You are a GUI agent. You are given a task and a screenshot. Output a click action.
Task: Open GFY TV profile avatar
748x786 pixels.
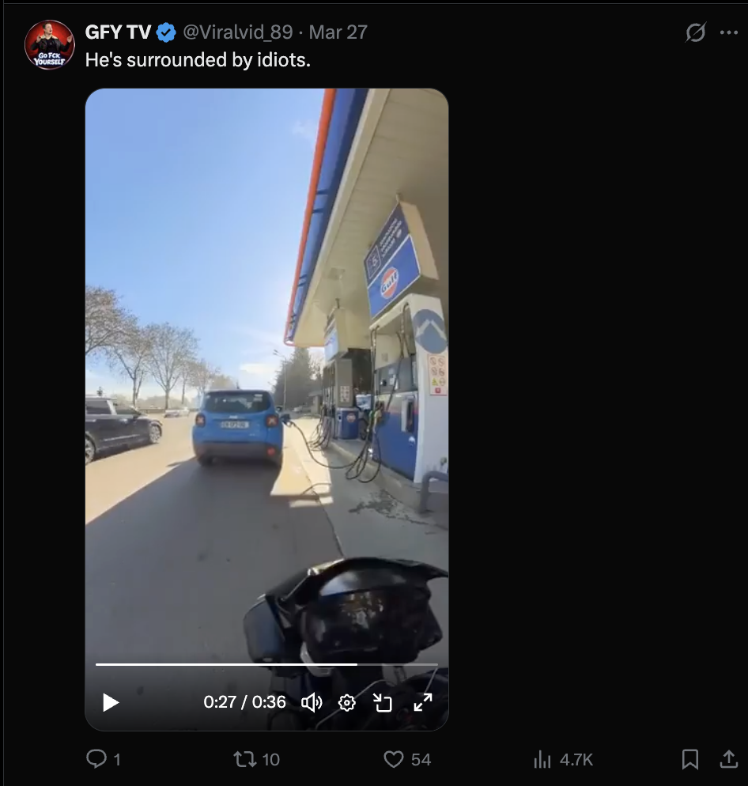point(50,44)
